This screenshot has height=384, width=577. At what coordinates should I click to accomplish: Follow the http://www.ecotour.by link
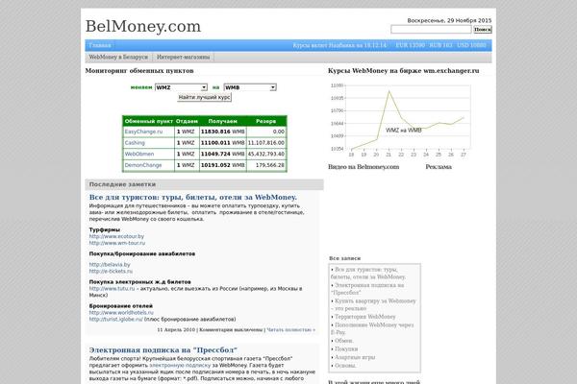[x=116, y=236]
